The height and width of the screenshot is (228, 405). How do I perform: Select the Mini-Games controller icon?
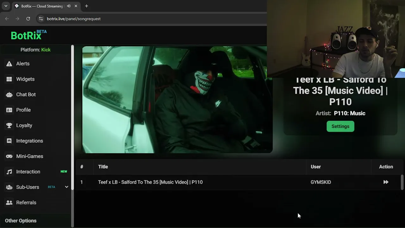pyautogui.click(x=9, y=156)
